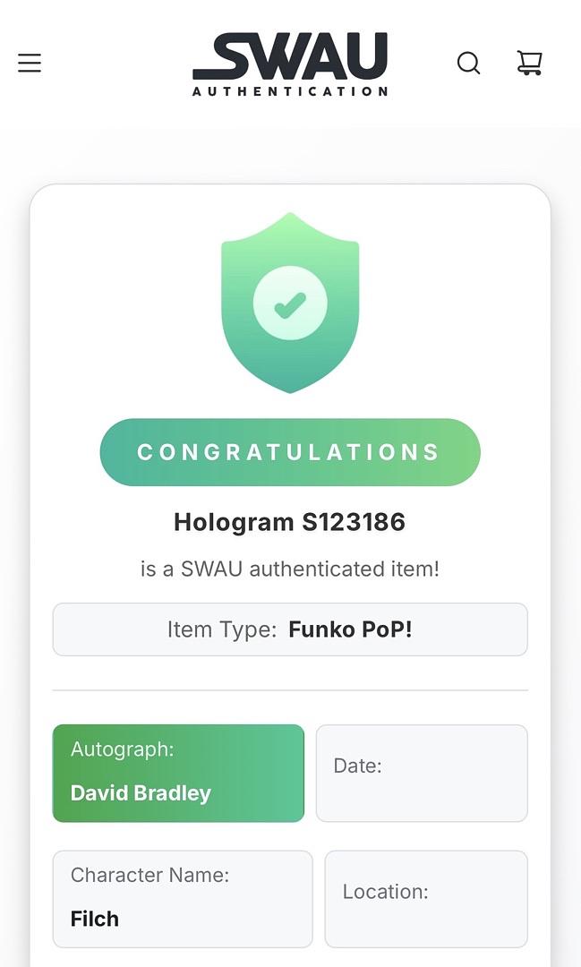Click the search magnifier icon
Screen dimensions: 581x967
pyautogui.click(x=469, y=63)
